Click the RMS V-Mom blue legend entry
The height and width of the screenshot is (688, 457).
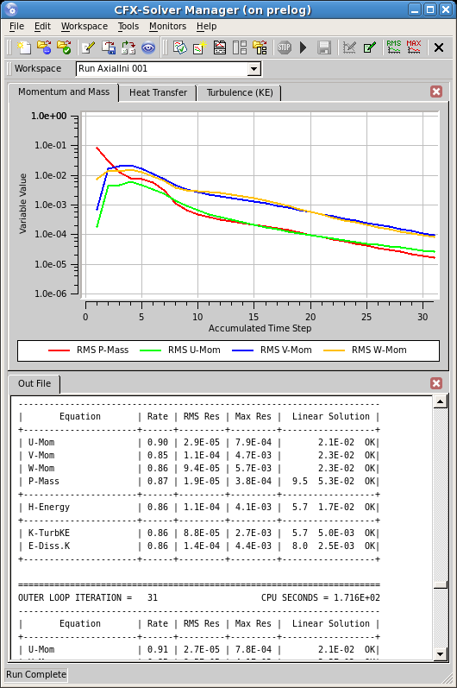[272, 350]
